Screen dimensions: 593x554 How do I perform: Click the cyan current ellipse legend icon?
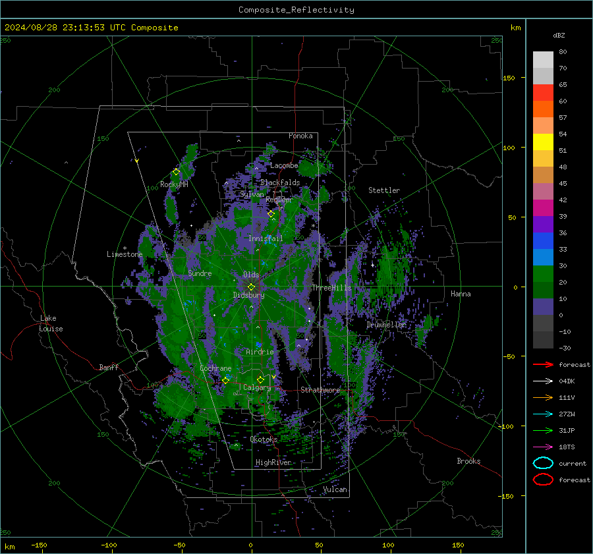click(543, 463)
